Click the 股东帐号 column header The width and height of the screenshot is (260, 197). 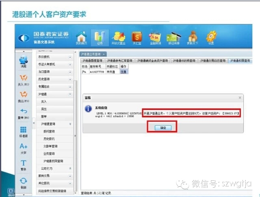[97, 66]
